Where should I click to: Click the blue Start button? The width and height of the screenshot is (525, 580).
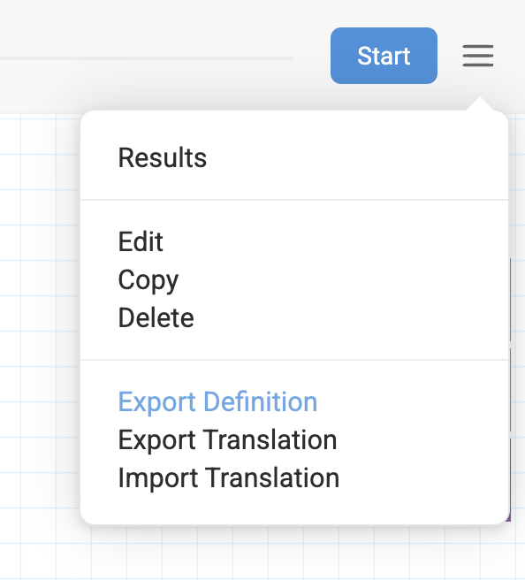click(384, 56)
